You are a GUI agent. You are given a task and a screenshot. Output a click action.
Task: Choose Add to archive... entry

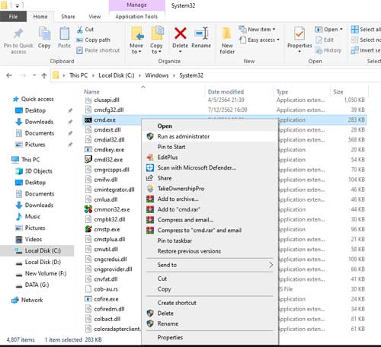(210, 199)
